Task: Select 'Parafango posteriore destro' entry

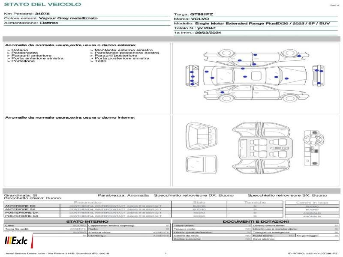Action: point(126,53)
